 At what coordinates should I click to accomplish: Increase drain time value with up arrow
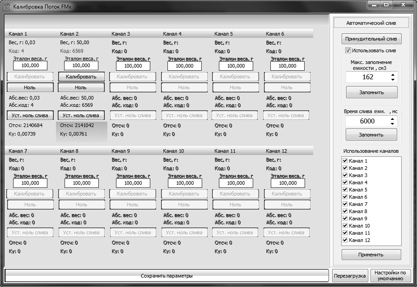[392, 118]
